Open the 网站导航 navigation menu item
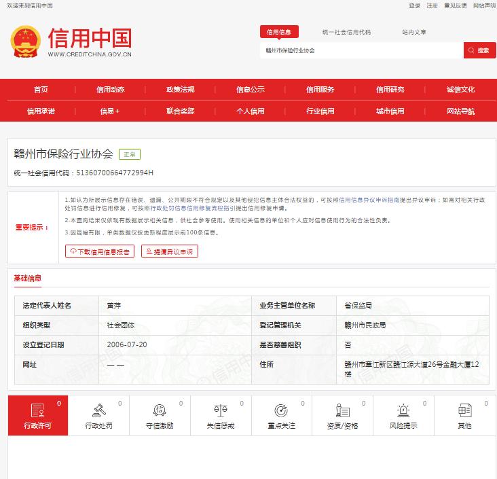The width and height of the screenshot is (497, 479). (x=460, y=111)
